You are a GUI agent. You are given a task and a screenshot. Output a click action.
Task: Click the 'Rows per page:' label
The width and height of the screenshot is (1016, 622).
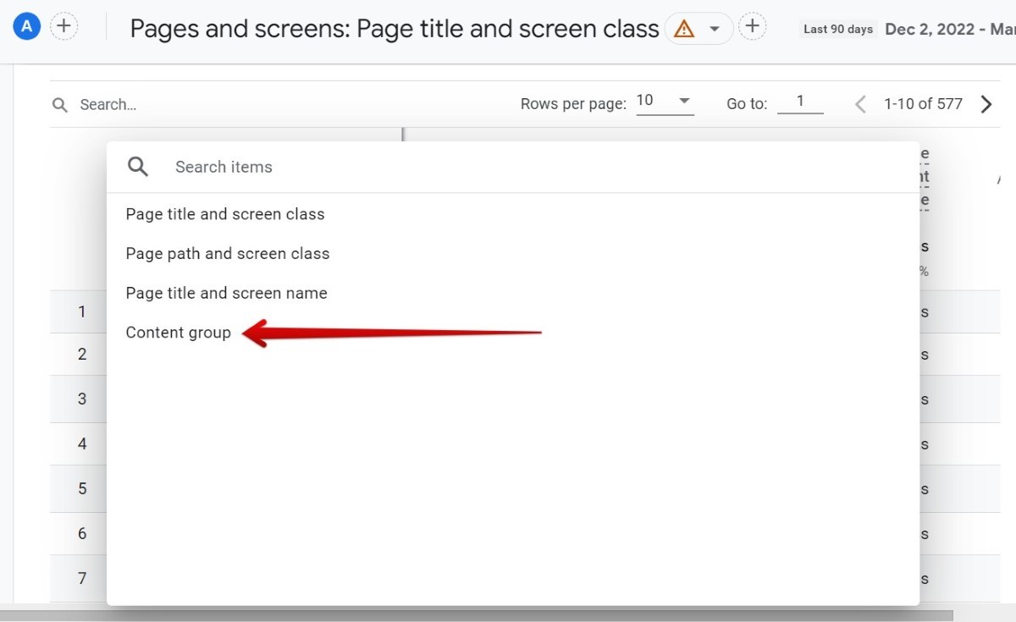pyautogui.click(x=573, y=104)
